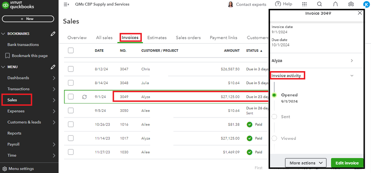
Task: Expand the Alyza customer details chevron
Action: pyautogui.click(x=352, y=60)
